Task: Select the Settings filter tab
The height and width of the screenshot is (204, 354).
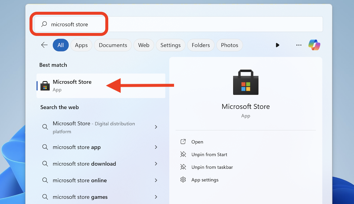Action: (170, 45)
